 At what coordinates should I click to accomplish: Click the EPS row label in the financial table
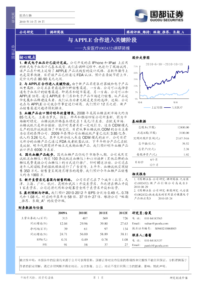(x=42, y=240)
